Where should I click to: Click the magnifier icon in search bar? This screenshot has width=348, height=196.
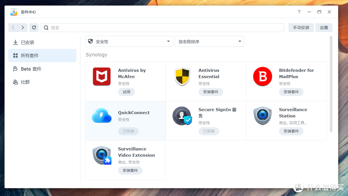[46, 28]
